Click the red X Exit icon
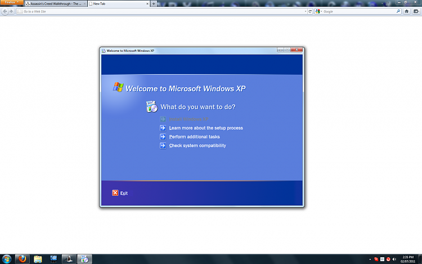Image resolution: width=422 pixels, height=264 pixels. [115, 193]
